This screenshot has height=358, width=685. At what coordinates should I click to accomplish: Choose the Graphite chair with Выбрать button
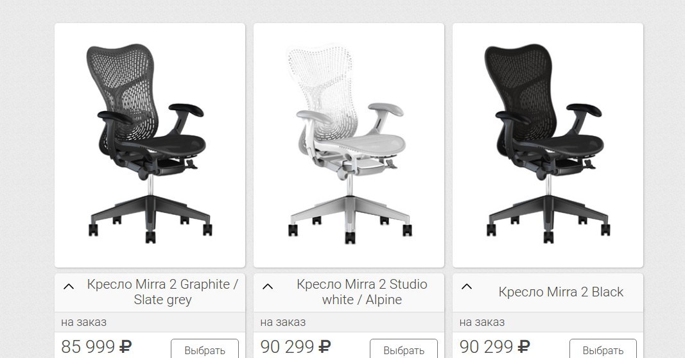pos(205,350)
